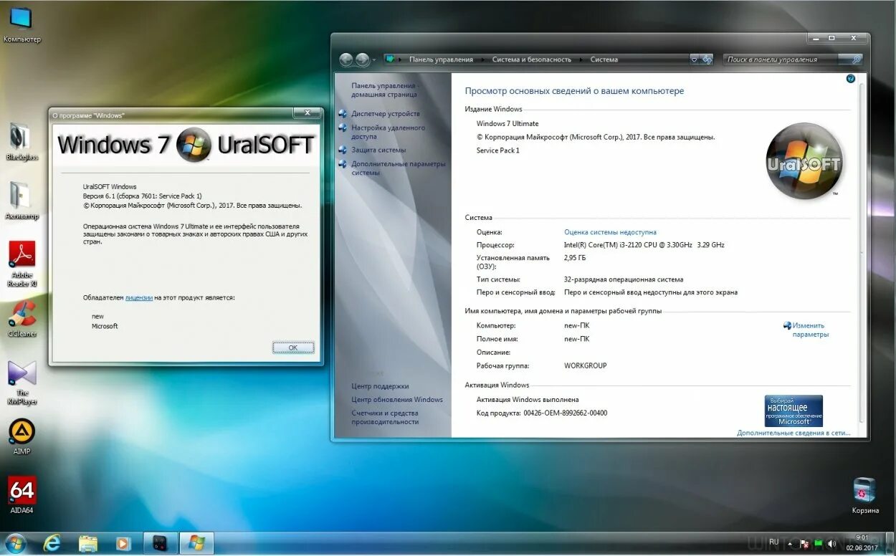Click the volume speaker tray icon
This screenshot has width=896, height=556.
tap(831, 545)
